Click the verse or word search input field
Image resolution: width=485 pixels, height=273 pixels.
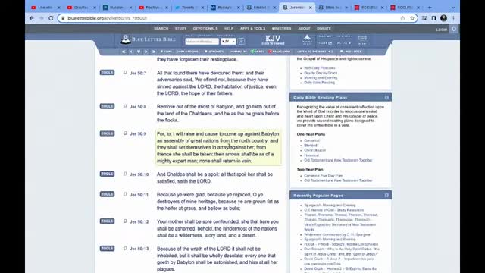tap(202, 42)
